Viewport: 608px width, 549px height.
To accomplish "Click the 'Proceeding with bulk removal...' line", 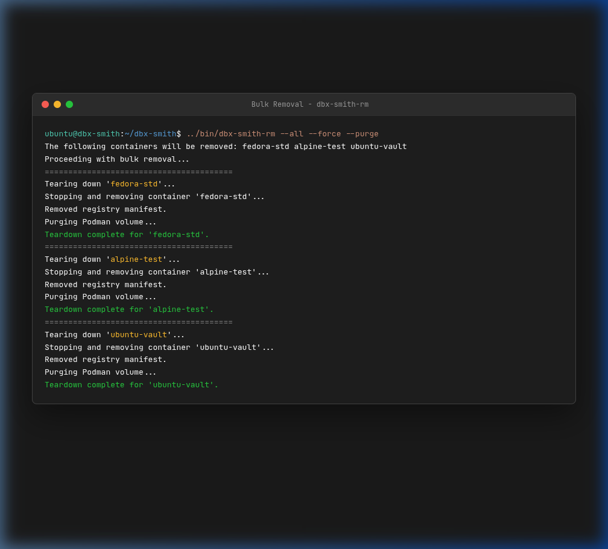I will pos(117,159).
